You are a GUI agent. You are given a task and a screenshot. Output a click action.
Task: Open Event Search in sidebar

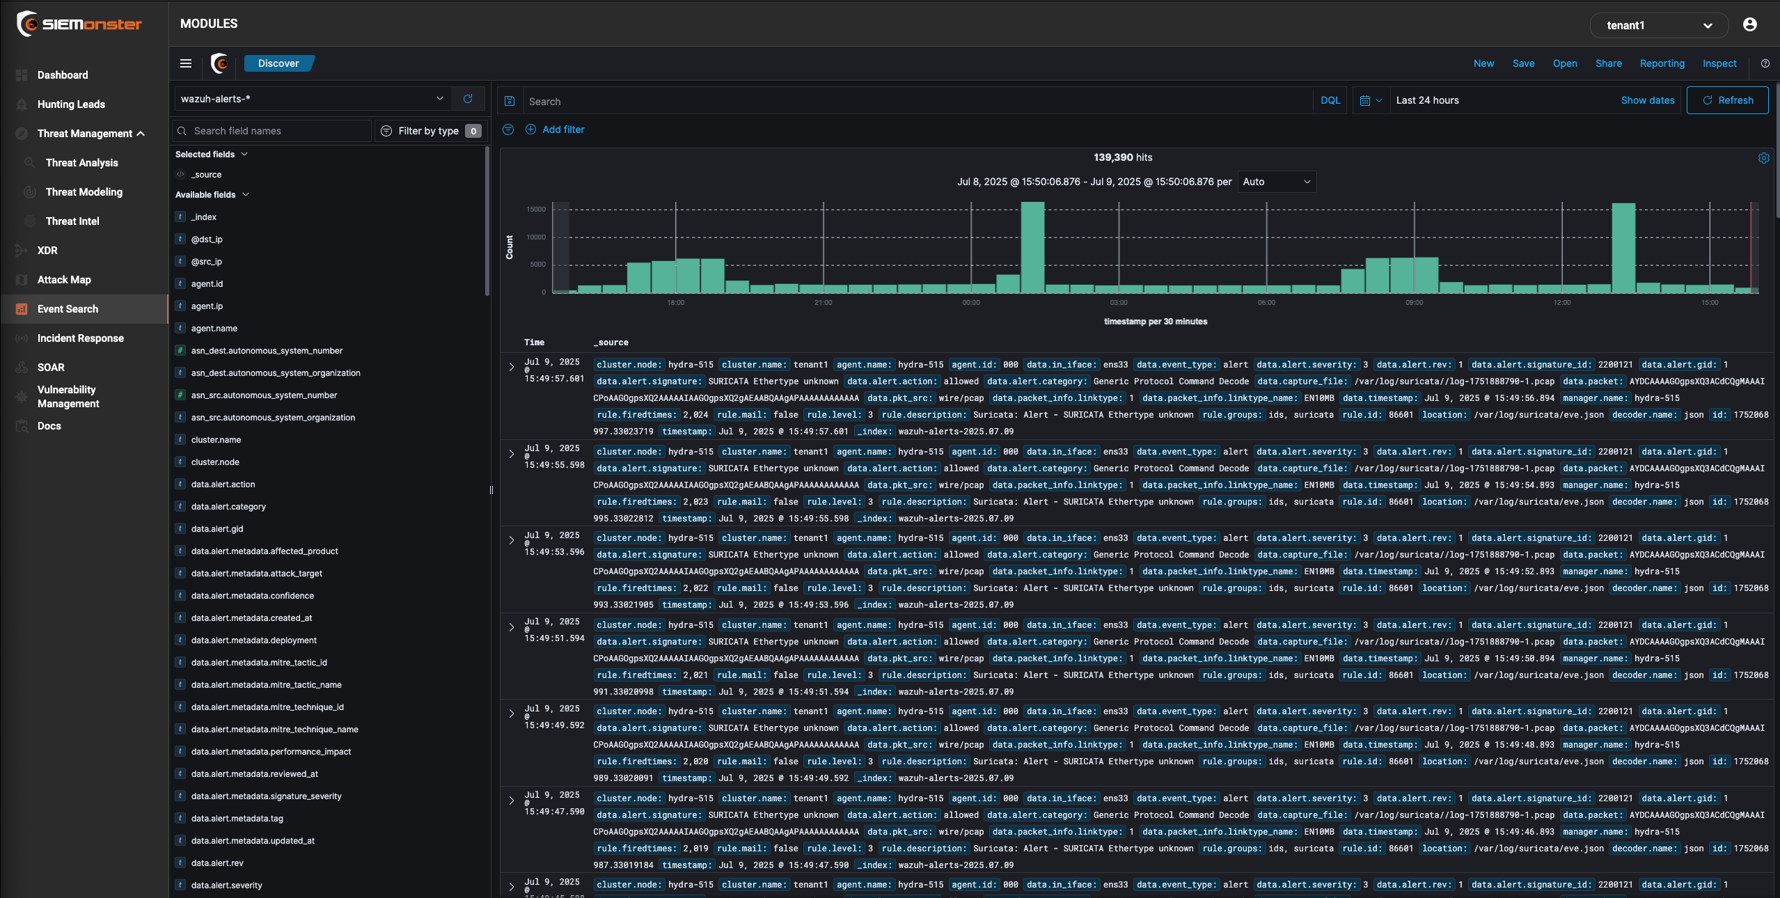(x=68, y=309)
